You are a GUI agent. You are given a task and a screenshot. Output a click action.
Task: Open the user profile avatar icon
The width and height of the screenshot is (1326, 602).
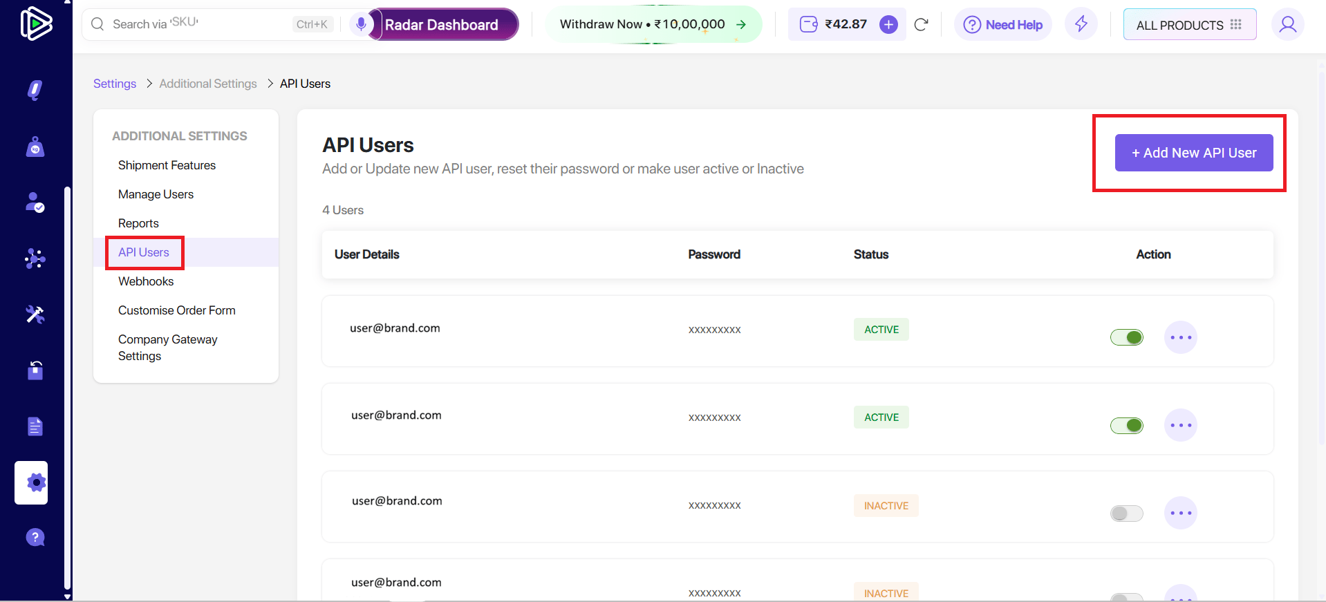(1287, 25)
